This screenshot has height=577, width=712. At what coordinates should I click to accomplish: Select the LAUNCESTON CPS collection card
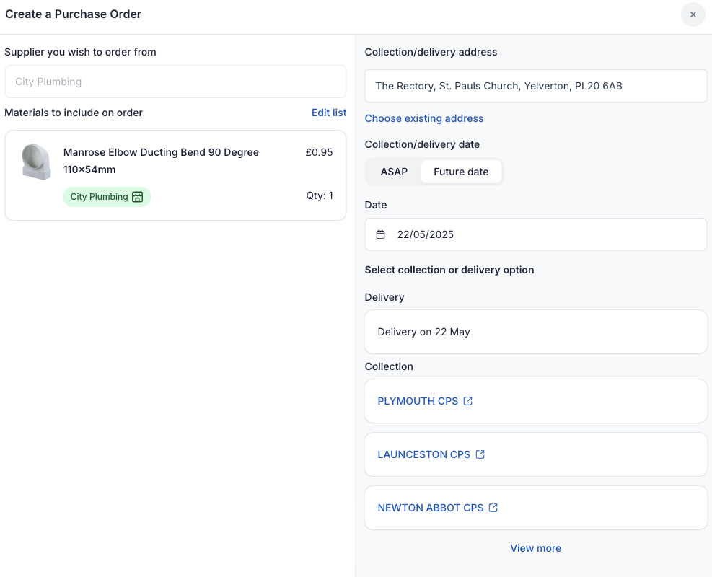[592, 454]
